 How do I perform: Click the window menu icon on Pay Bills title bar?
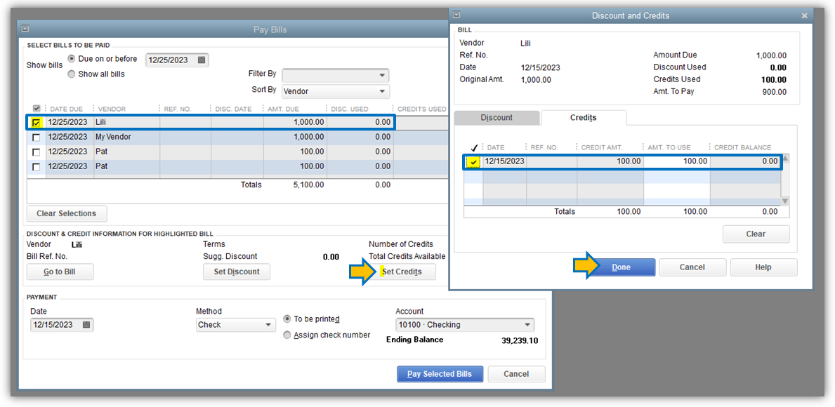pos(25,28)
